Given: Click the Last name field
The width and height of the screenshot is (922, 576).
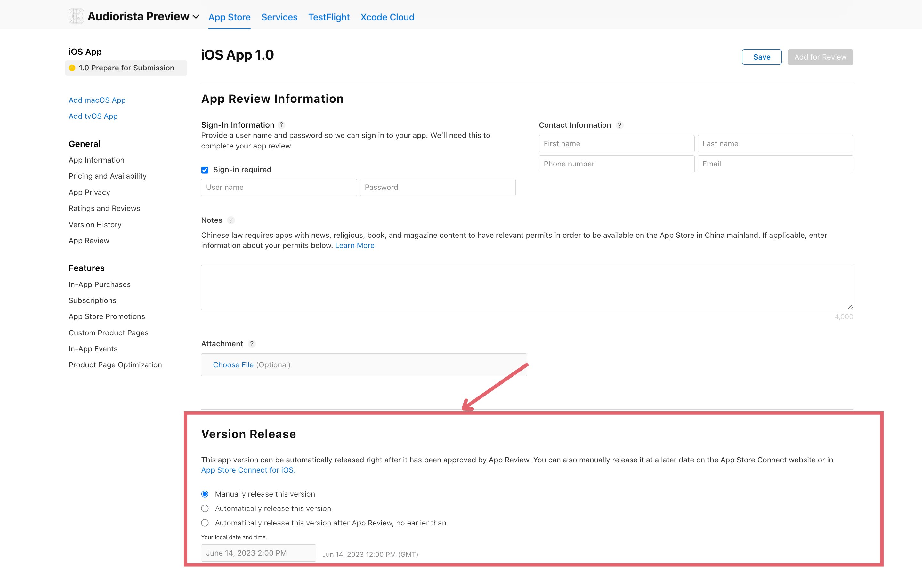Looking at the screenshot, I should 775,144.
